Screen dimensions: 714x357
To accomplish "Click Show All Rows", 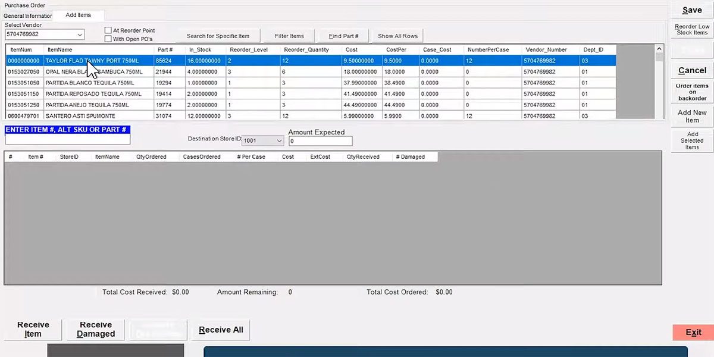I will click(x=397, y=36).
